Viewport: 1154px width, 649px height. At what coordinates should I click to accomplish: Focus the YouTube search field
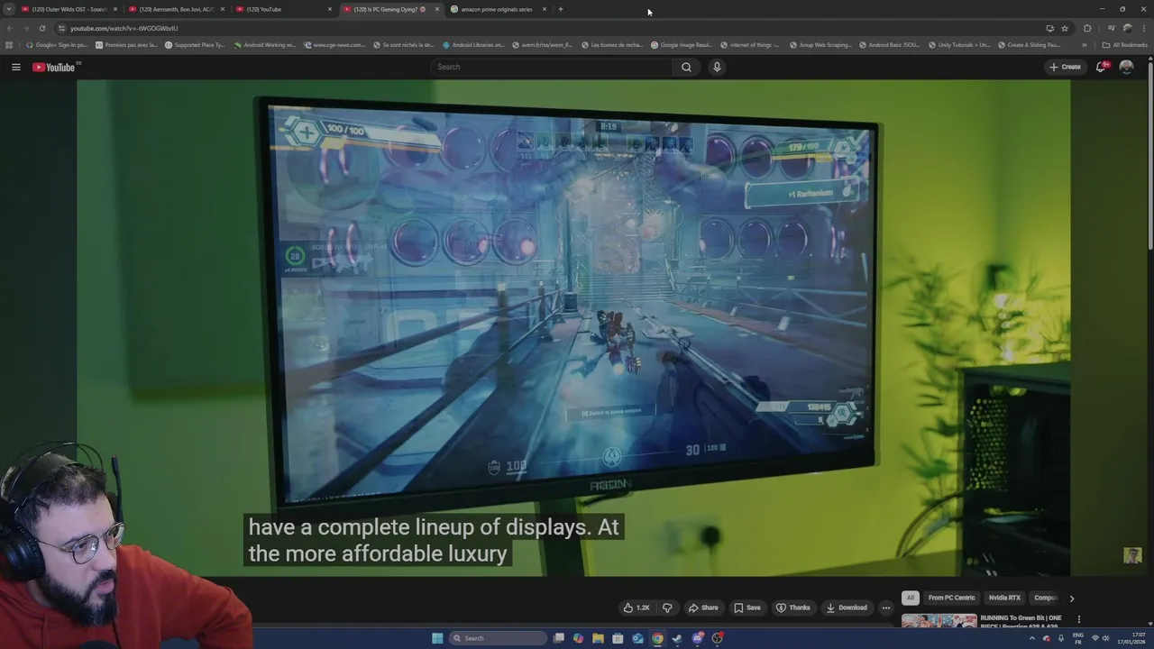552,67
